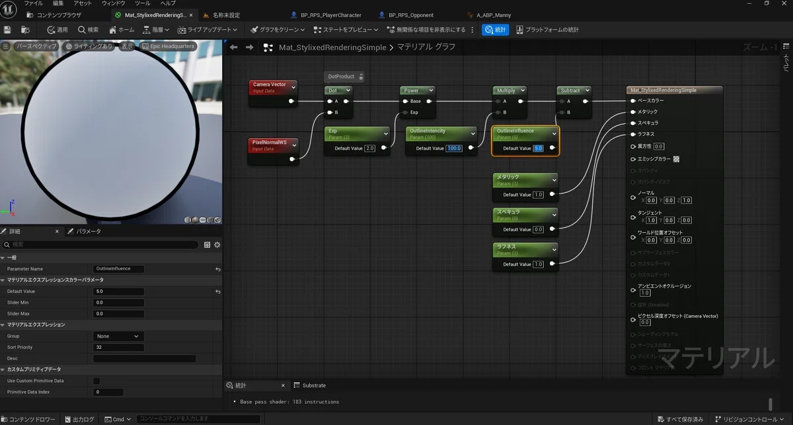This screenshot has width=793, height=425.
Task: Open the Cmd console type dropdown
Action: tap(116, 419)
